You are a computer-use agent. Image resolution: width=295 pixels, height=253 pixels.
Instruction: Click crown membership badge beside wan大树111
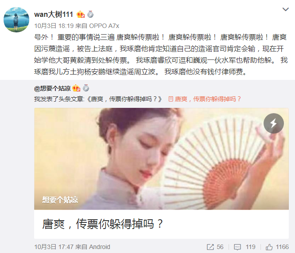[x=81, y=14]
